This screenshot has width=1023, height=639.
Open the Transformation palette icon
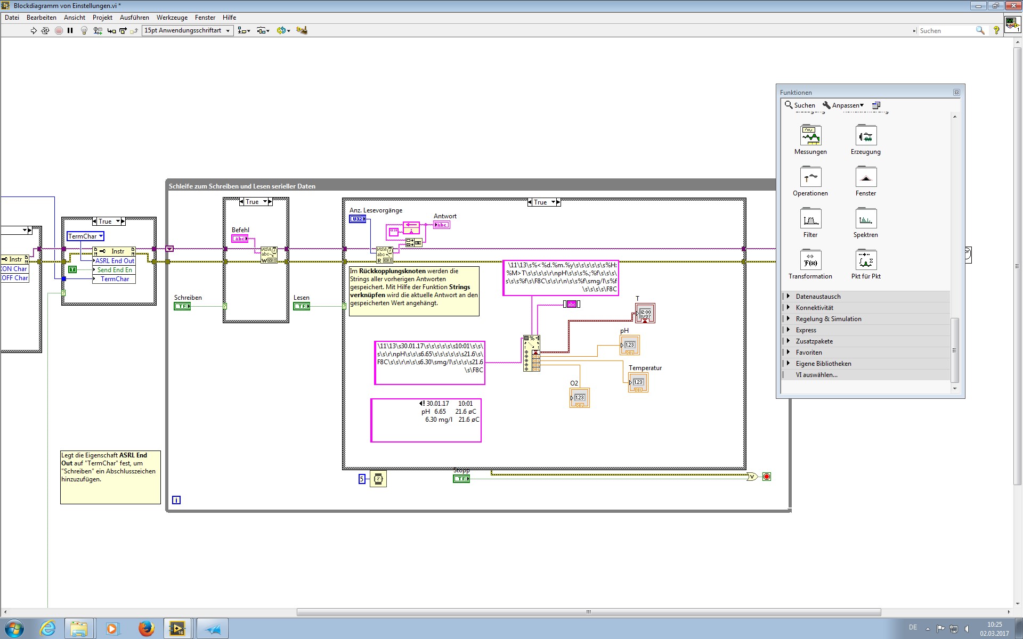810,260
